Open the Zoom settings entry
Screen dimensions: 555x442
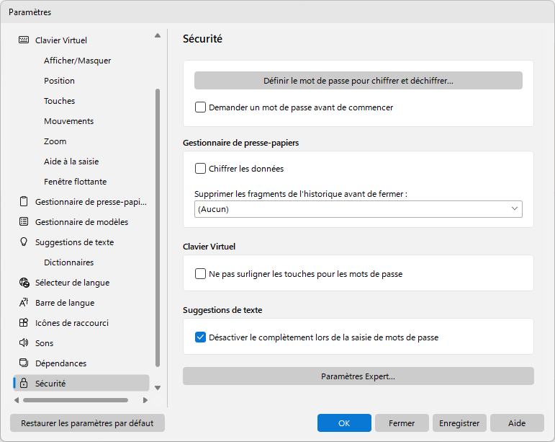pos(55,141)
